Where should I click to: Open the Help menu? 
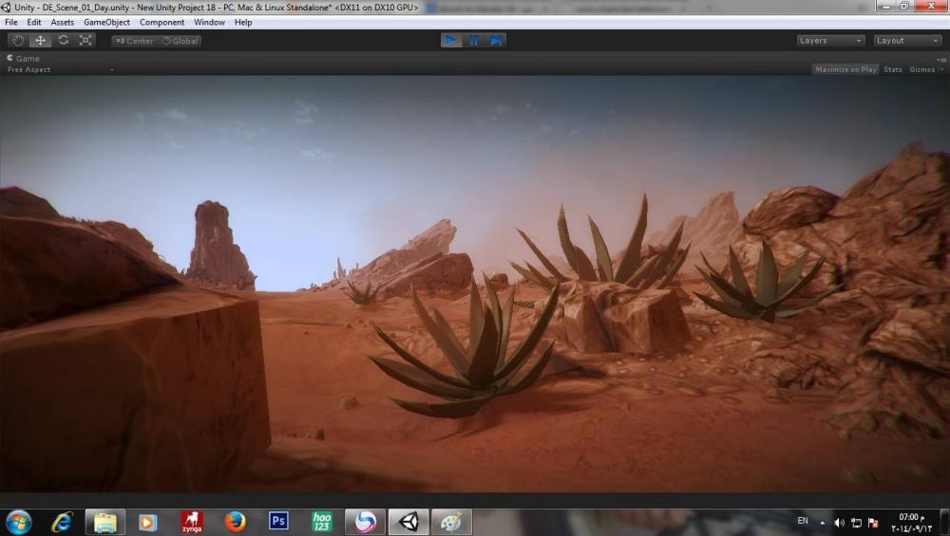point(243,23)
